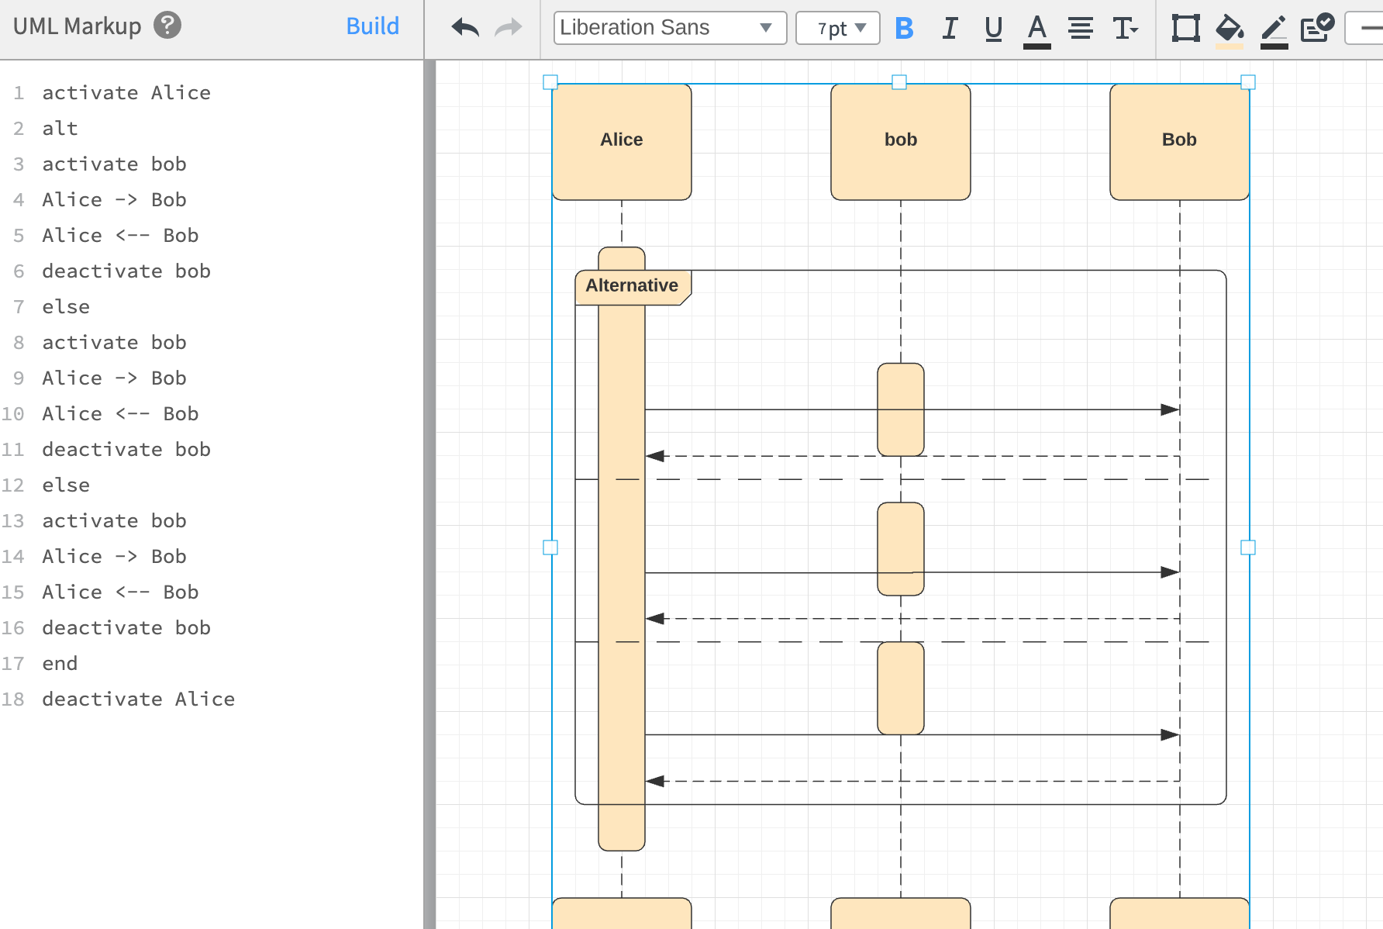The height and width of the screenshot is (929, 1383).
Task: Click markup line 'deactivate Alice'
Action: pyautogui.click(x=138, y=699)
